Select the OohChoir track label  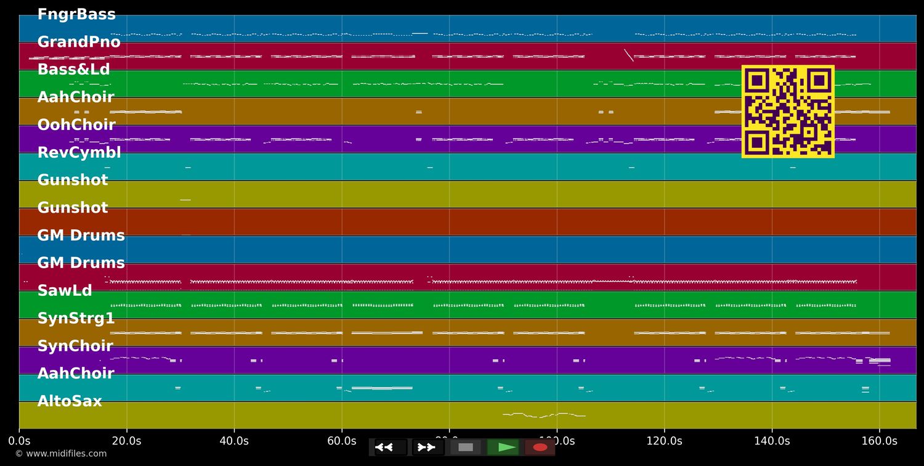76,125
